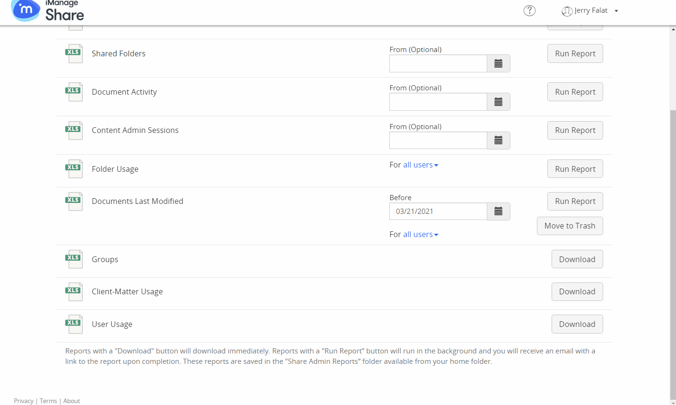The image size is (676, 405).
Task: Expand all users dropdown for Folder Usage
Action: pyautogui.click(x=421, y=165)
